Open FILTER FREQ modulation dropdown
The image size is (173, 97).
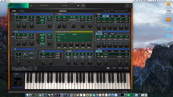(x=59, y=20)
